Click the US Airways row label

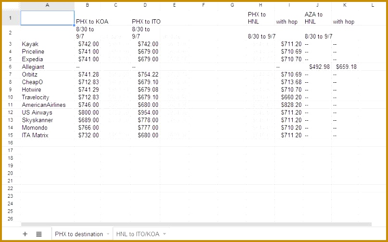point(37,113)
